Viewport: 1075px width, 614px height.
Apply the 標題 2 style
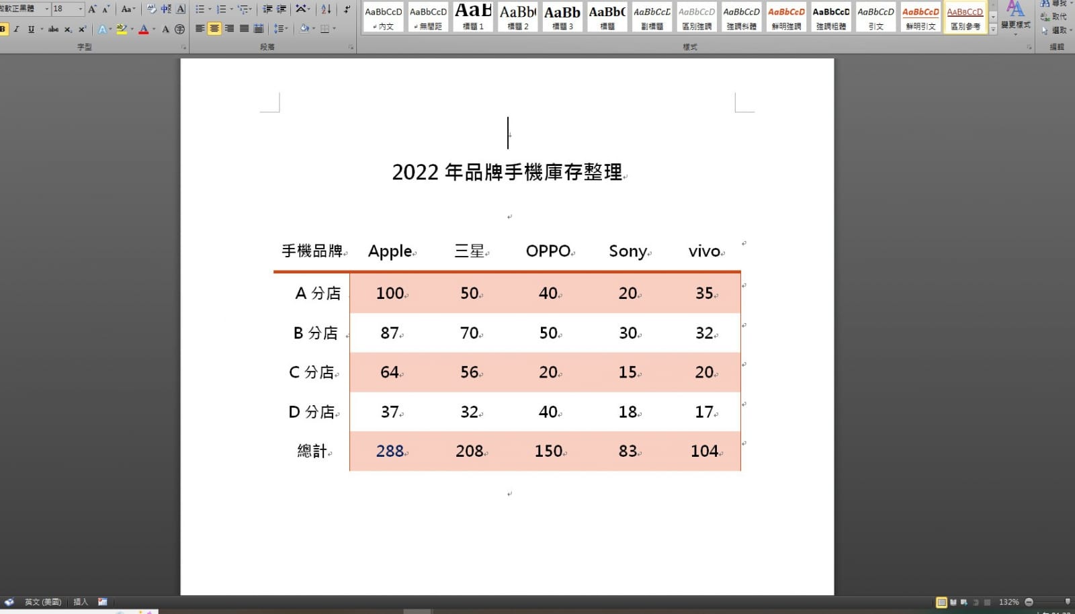pos(517,17)
